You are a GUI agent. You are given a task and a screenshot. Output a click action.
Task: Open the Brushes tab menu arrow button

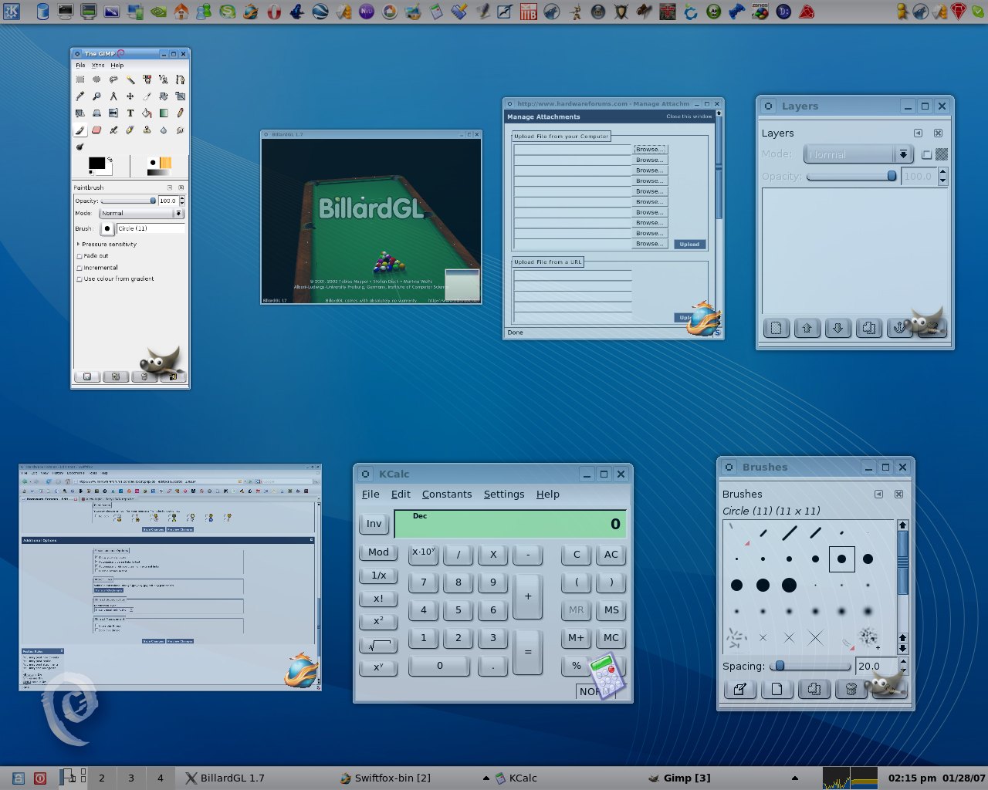click(x=878, y=494)
